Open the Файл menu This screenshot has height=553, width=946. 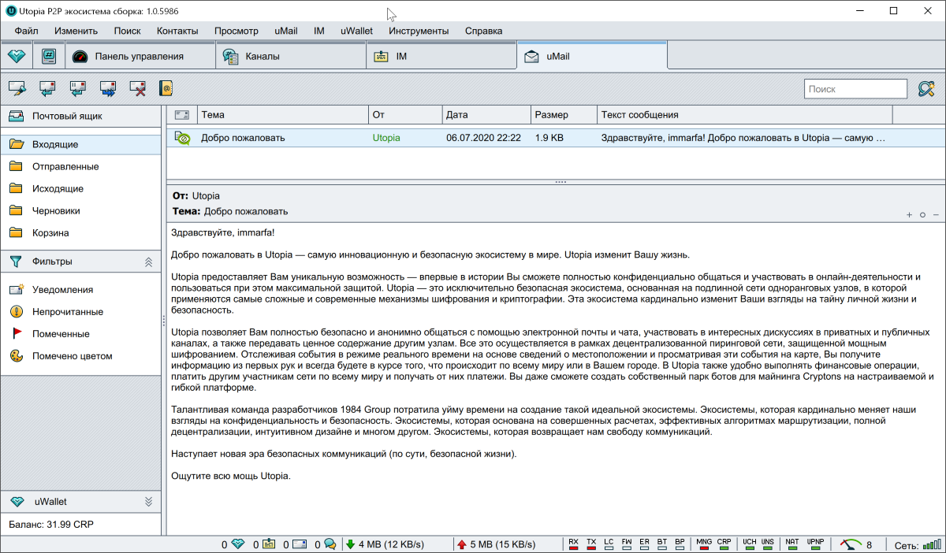coord(26,31)
